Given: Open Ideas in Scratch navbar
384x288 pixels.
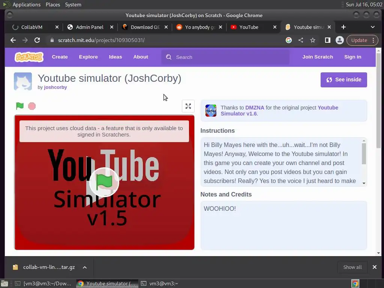Looking at the screenshot, I should pos(115,57).
